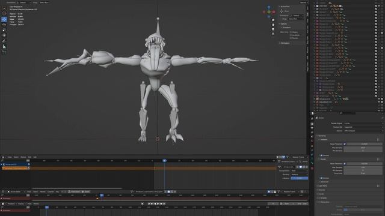Select the Rotate tool
Image resolution: width=385 pixels, height=216 pixels.
(x=4, y=25)
